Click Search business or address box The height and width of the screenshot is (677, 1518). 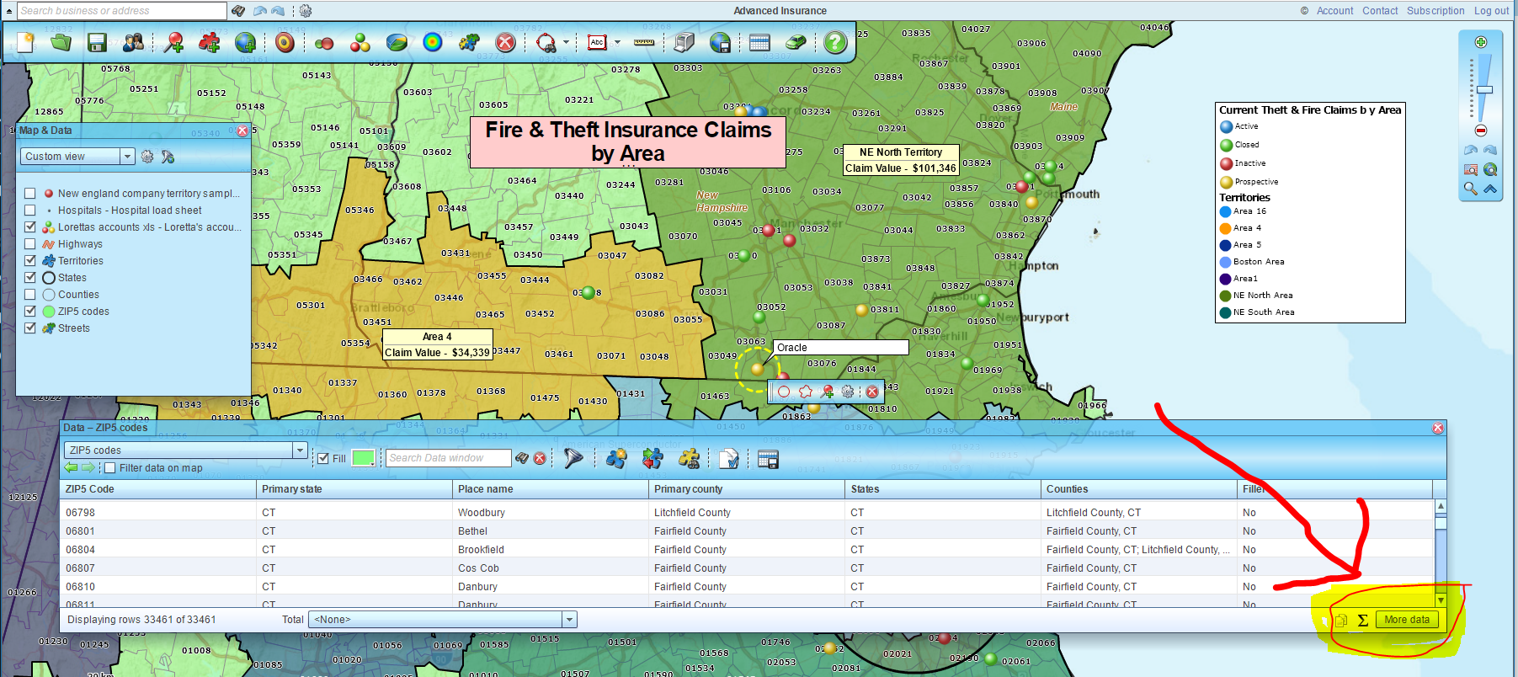pyautogui.click(x=121, y=11)
